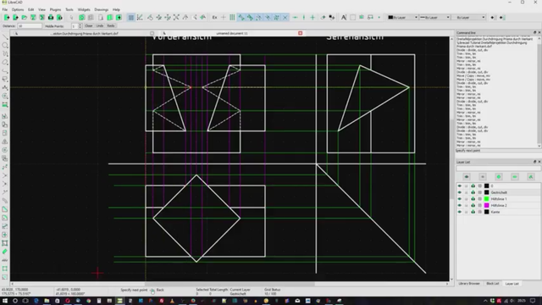The image size is (542, 305).
Task: Hide the Hilfslinie 1 layer
Action: click(459, 199)
